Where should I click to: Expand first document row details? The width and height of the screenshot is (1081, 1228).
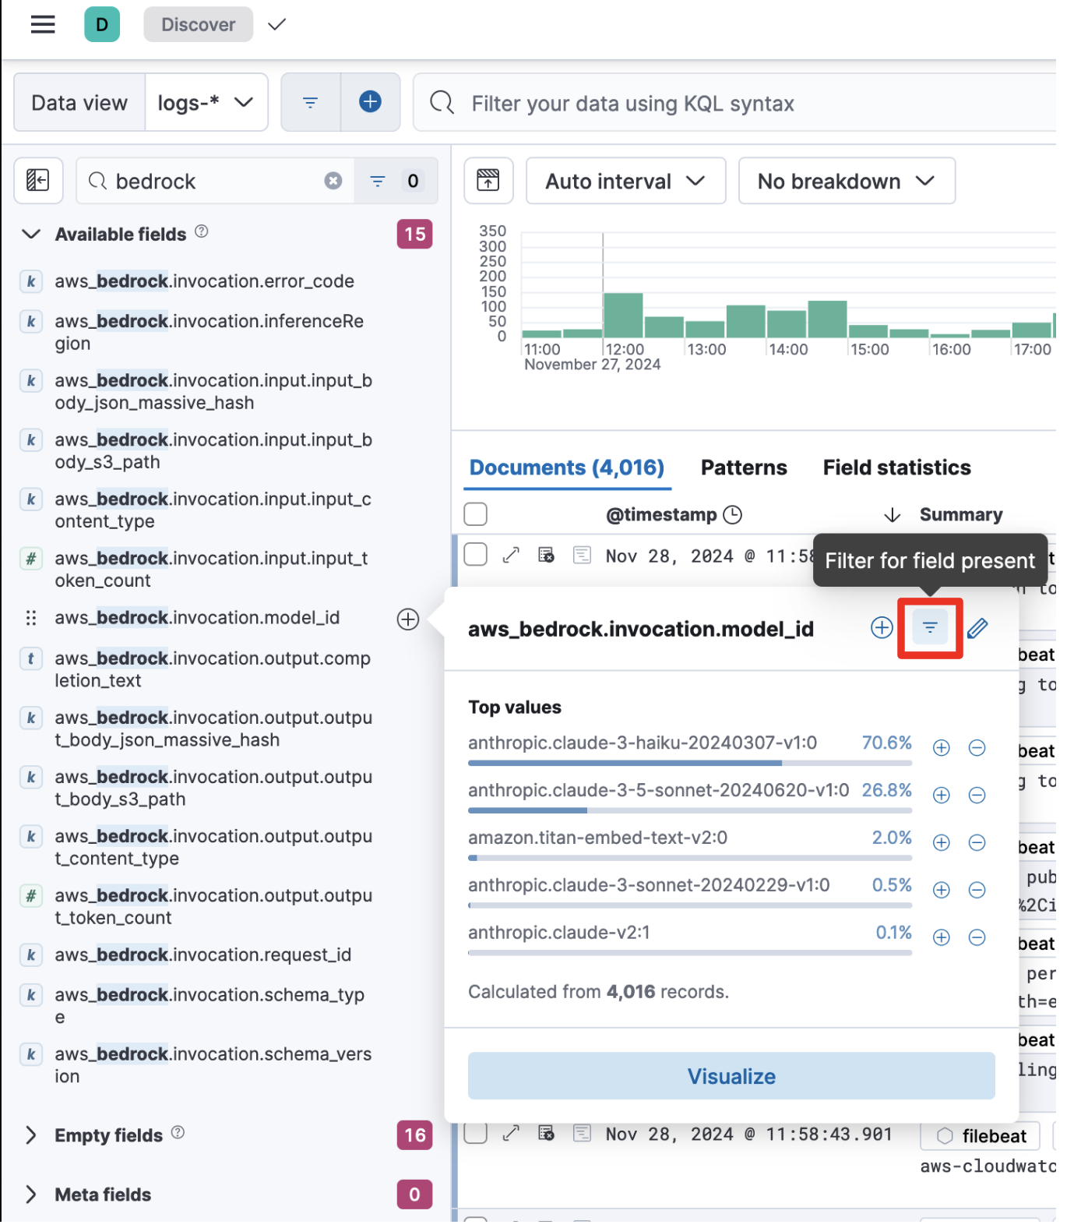click(511, 556)
